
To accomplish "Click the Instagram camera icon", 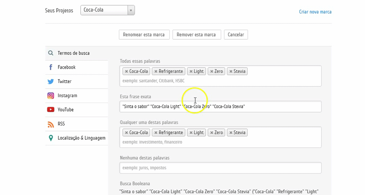I will [x=51, y=96].
